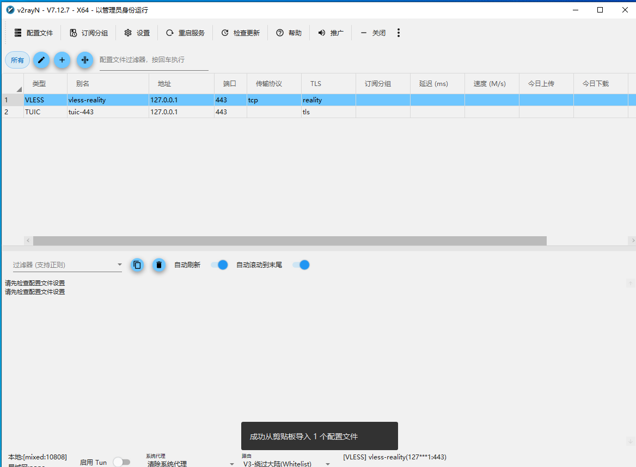Image resolution: width=636 pixels, height=467 pixels.
Task: Click the pencil edit group icon
Action: click(41, 60)
